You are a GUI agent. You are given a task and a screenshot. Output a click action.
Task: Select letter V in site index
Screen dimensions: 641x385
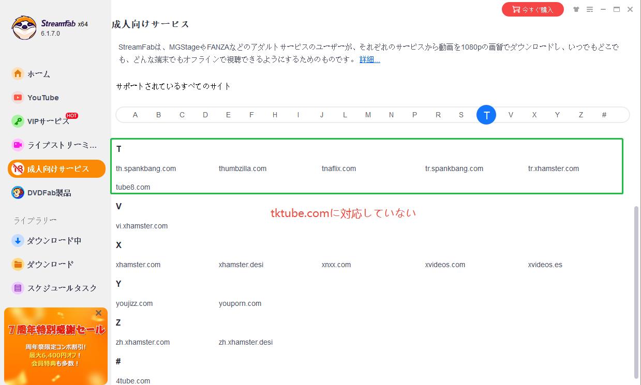tap(511, 115)
